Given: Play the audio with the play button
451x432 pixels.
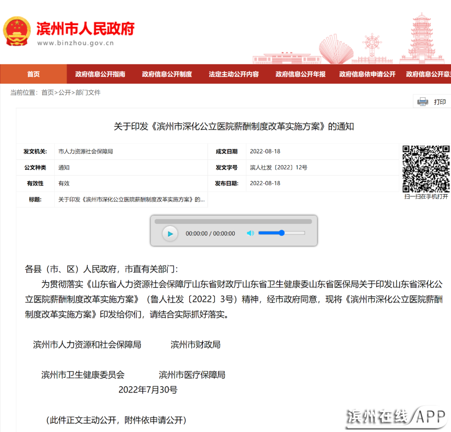Looking at the screenshot, I should pos(170,234).
